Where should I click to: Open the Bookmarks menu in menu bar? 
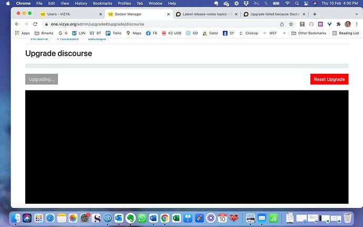point(103,4)
